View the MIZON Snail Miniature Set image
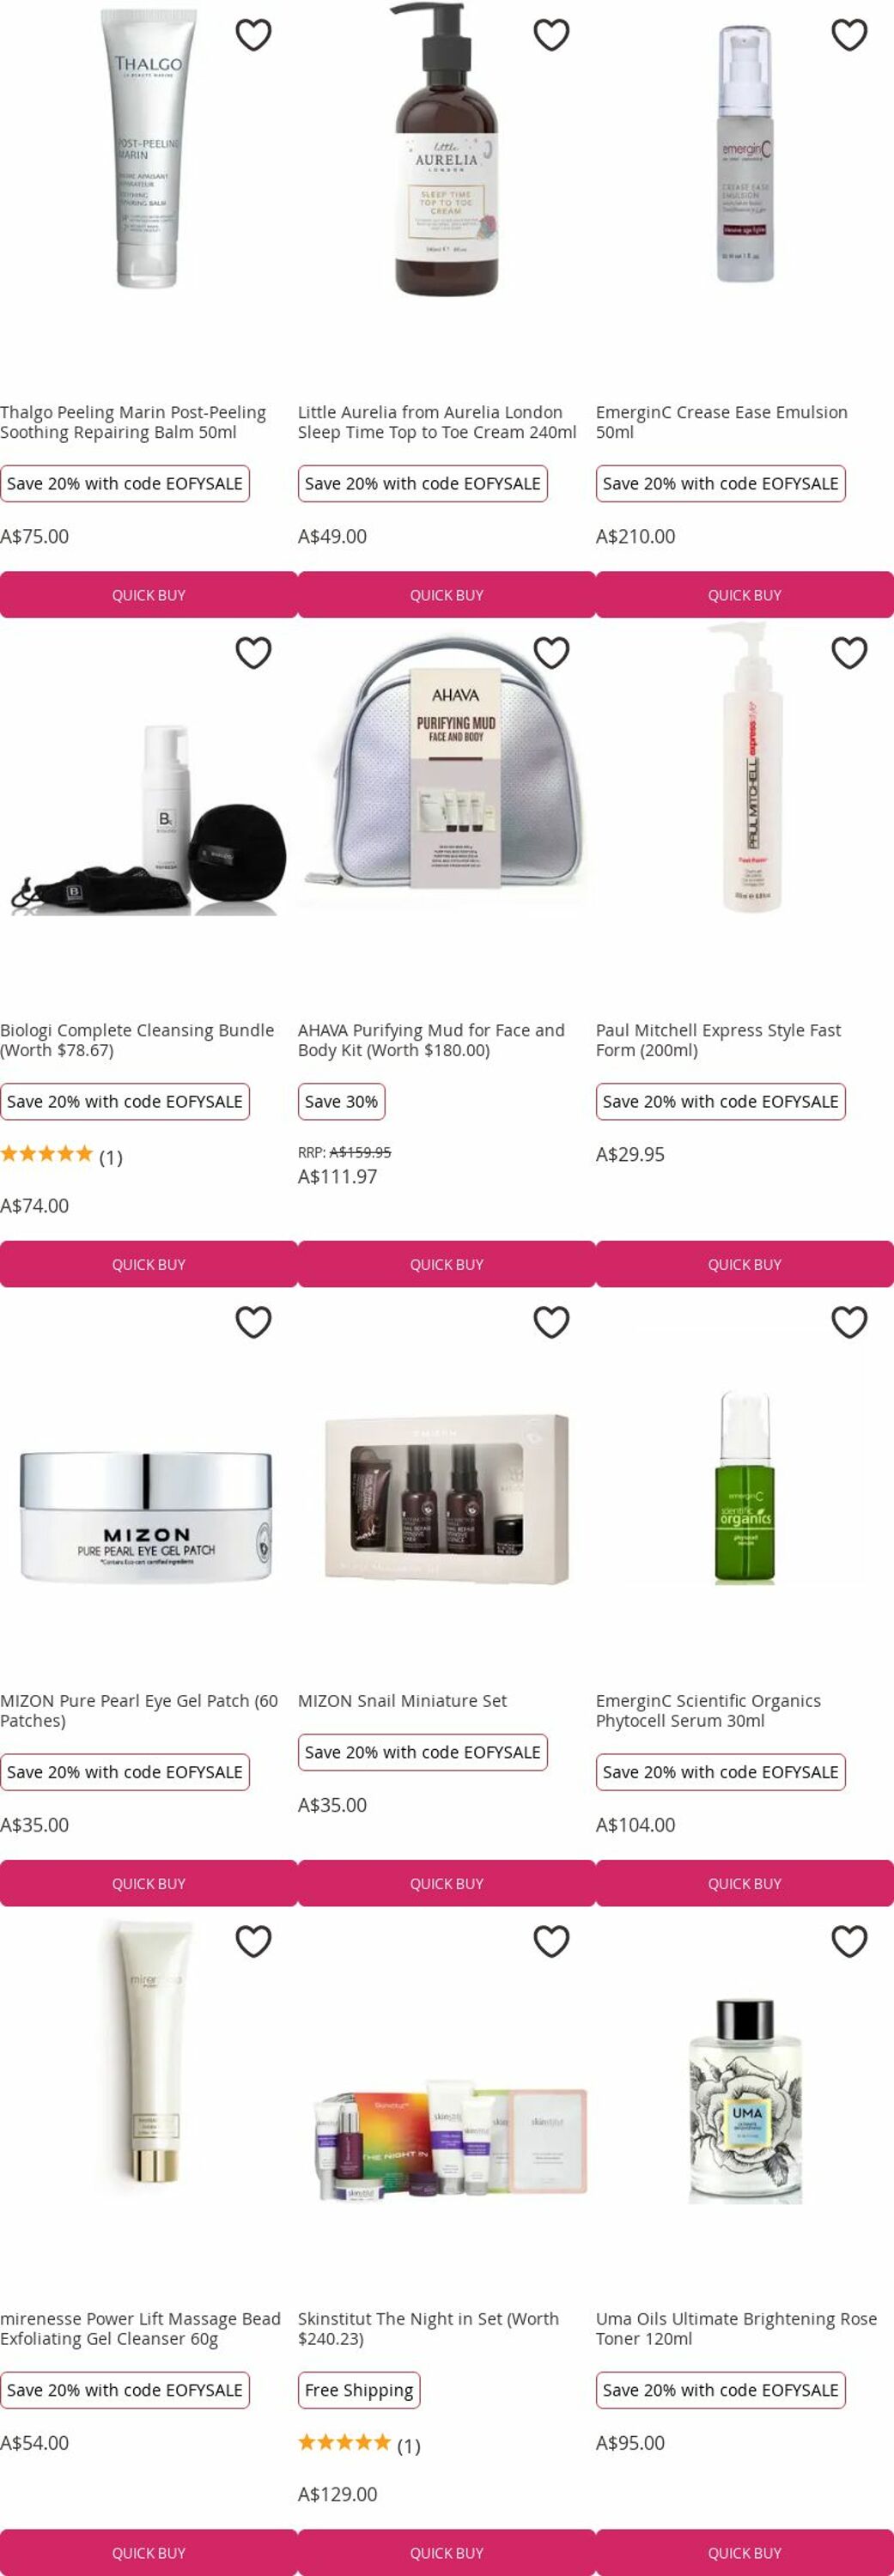Screen dimensions: 894x2576 point(447,1499)
